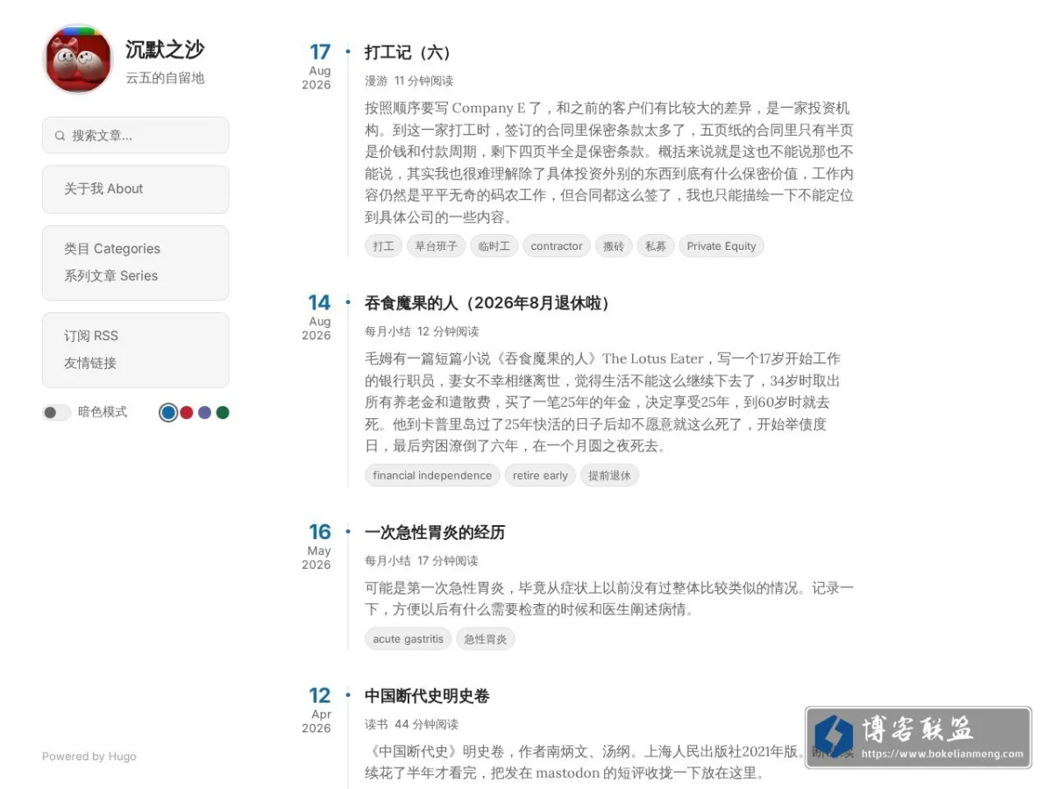Click the 云五的自留地 subtitle
The image size is (1052, 789).
(x=165, y=78)
